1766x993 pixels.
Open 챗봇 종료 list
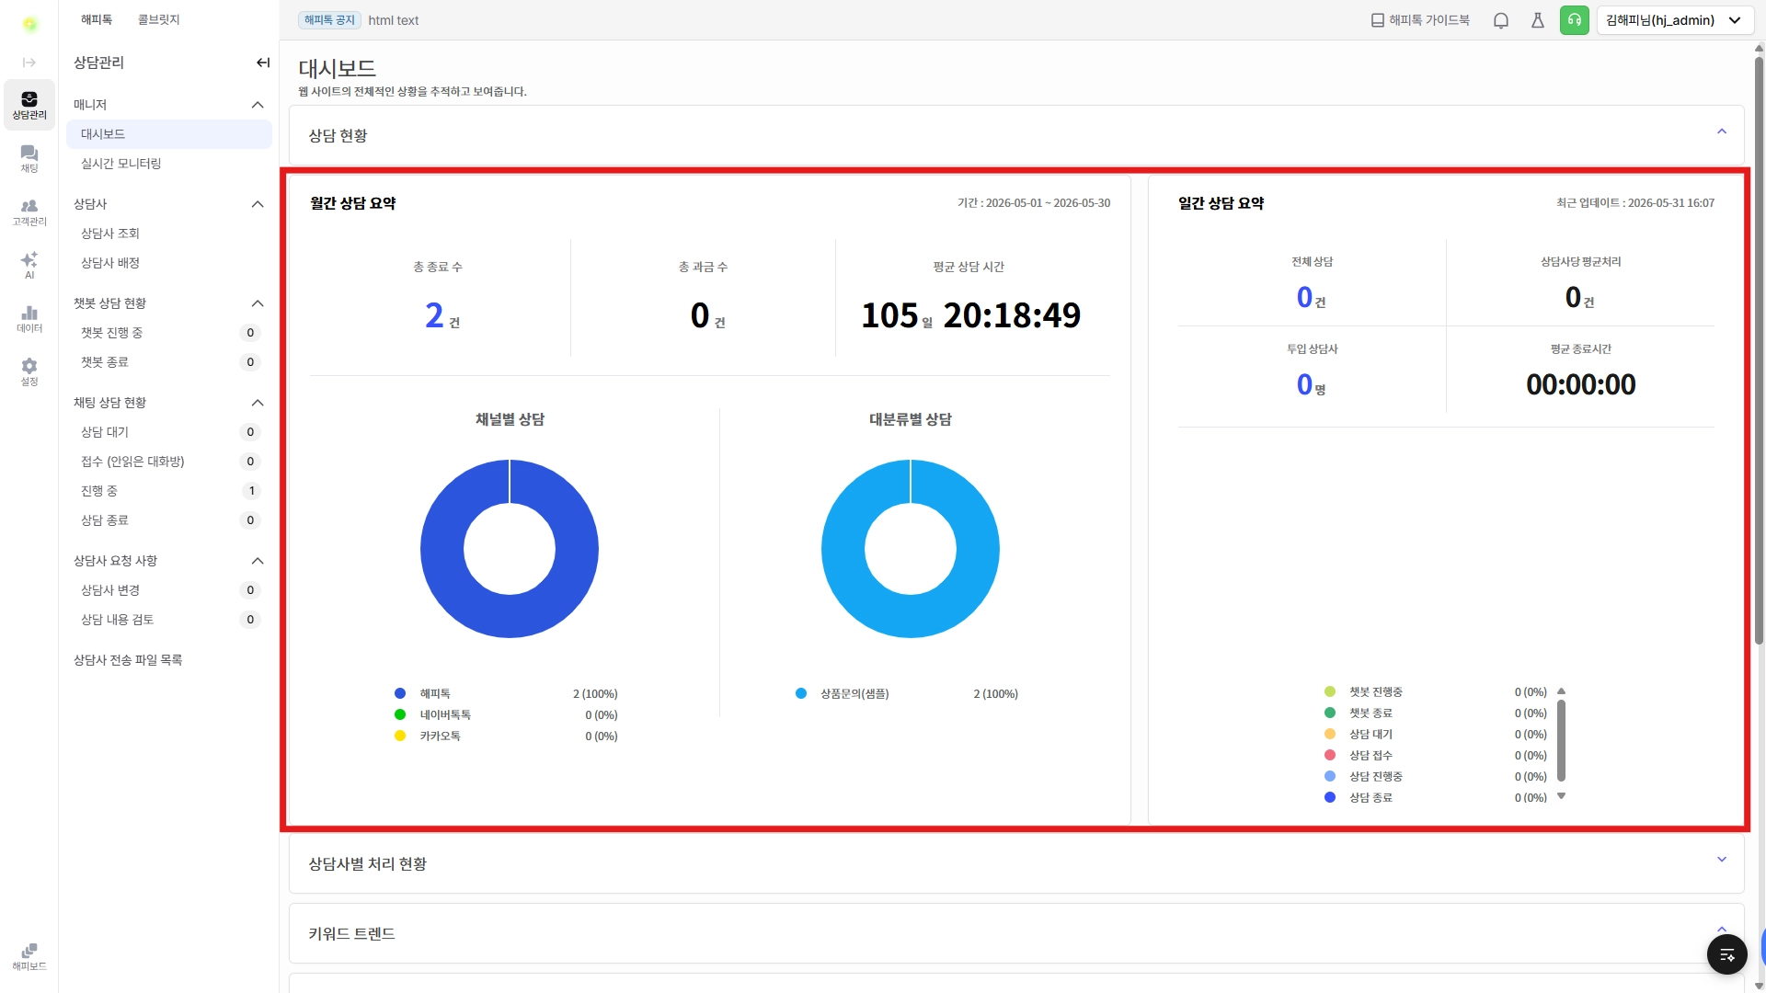(x=169, y=362)
